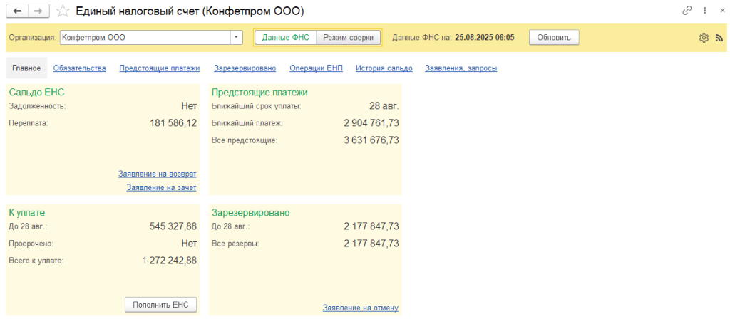Image resolution: width=730 pixels, height=324 pixels.
Task: Select the История сальдо tab
Action: tap(384, 68)
